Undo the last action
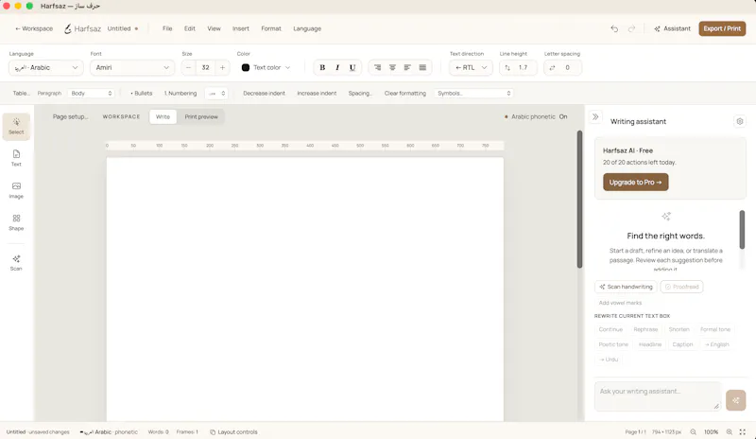The width and height of the screenshot is (756, 439). point(614,29)
